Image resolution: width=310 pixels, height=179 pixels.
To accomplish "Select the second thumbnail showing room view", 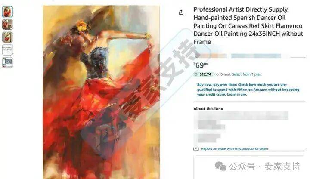I will click(7, 24).
